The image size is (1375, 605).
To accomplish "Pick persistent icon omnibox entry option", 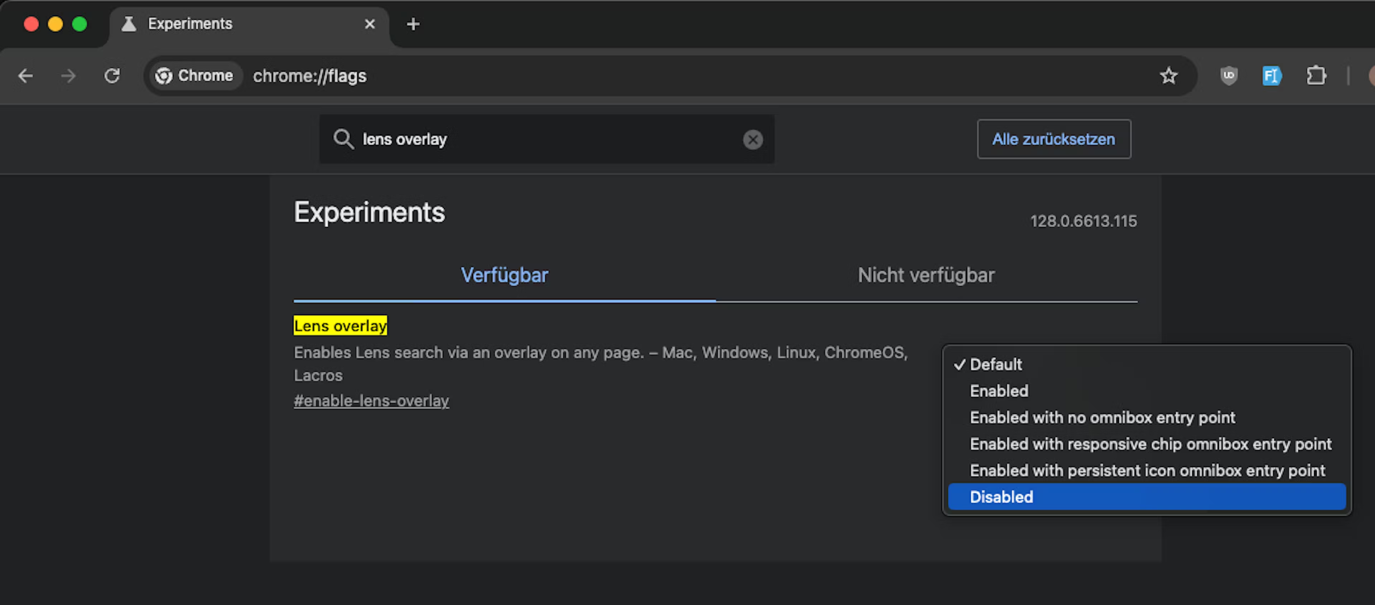I will (x=1147, y=470).
